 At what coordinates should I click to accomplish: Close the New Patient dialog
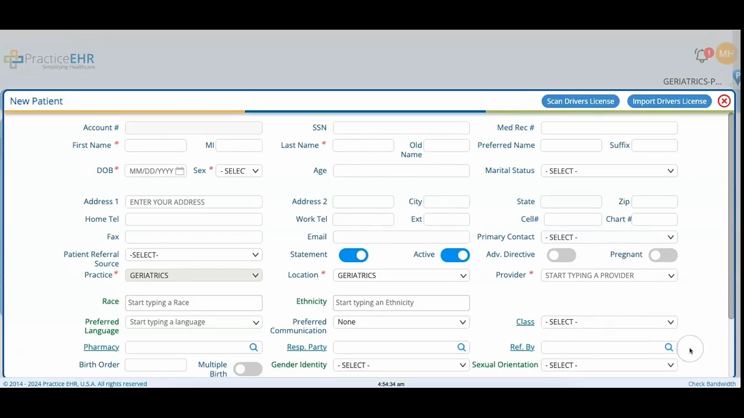pos(724,101)
